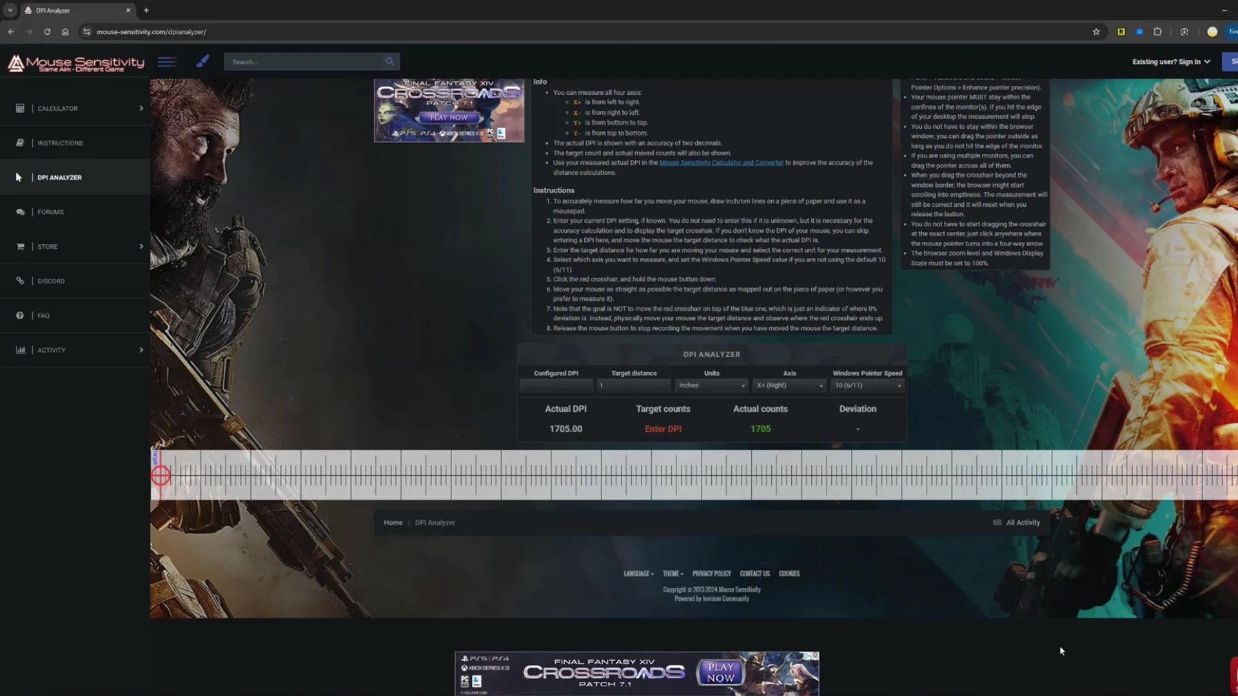1238x696 pixels.
Task: Expand the Store sidebar submenu arrow
Action: click(x=141, y=246)
